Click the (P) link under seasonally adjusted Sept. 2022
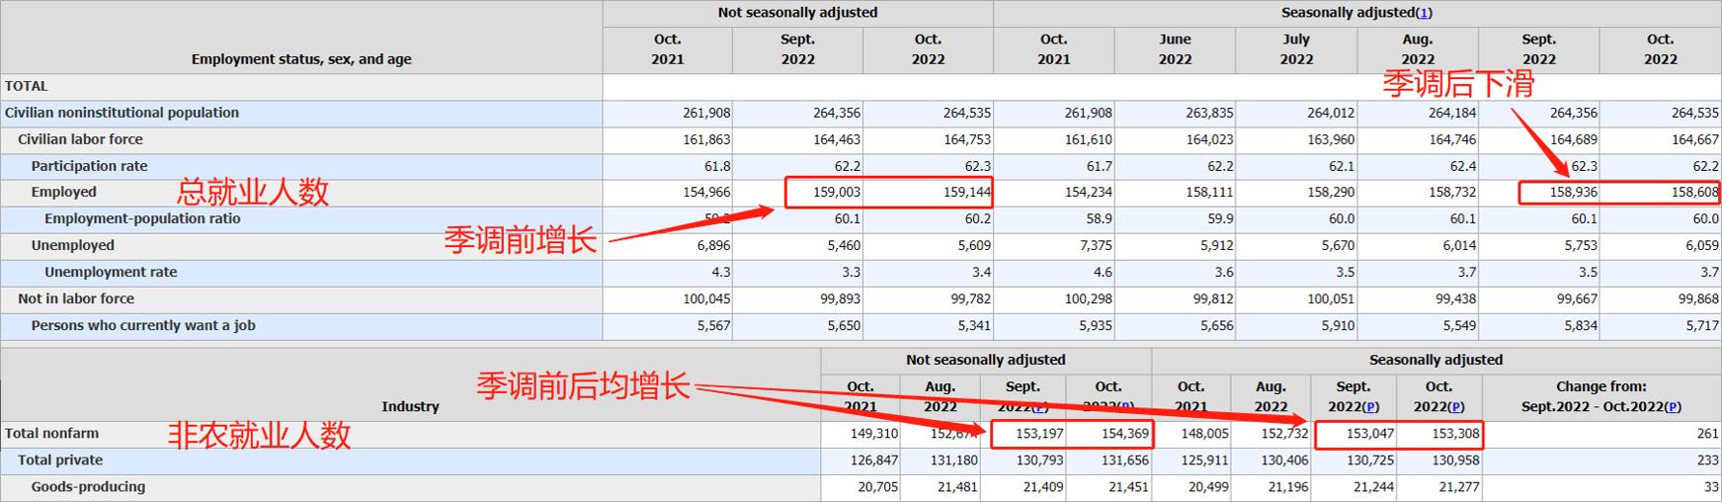 pyautogui.click(x=1370, y=407)
